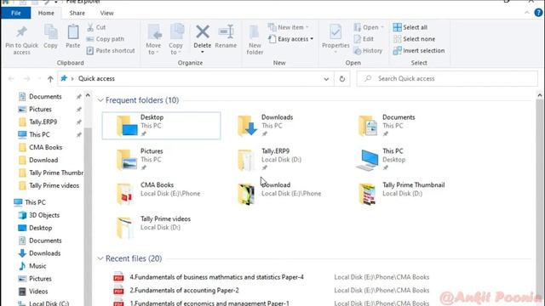Open the Move to dropdown
Screen dimensions: 545x306
(153, 39)
